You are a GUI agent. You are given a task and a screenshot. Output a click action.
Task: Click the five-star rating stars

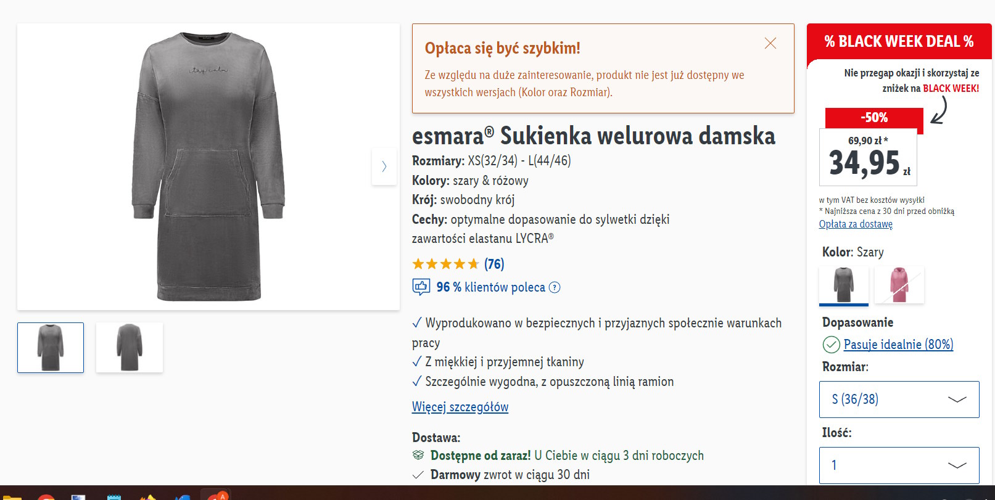pos(445,264)
